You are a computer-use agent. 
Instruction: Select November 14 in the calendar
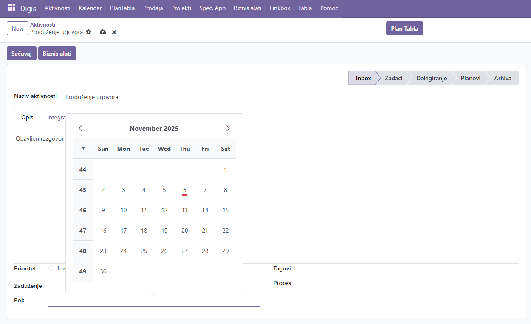[205, 210]
